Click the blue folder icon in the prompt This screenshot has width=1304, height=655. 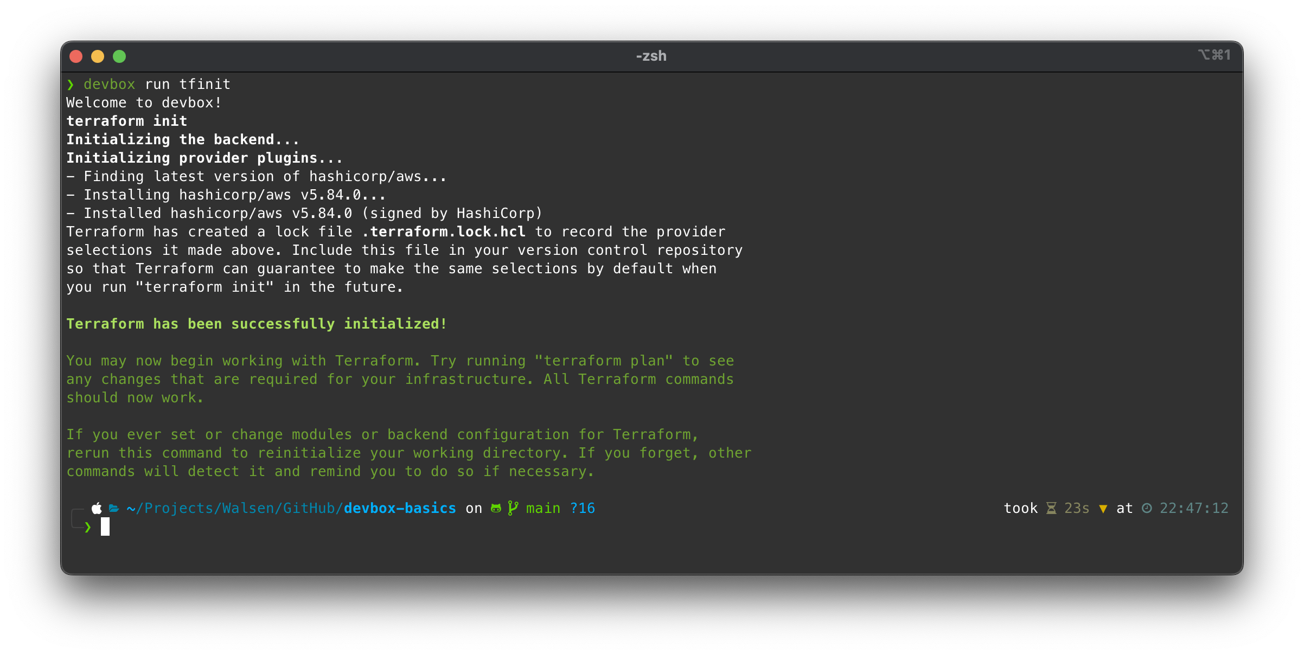coord(114,508)
